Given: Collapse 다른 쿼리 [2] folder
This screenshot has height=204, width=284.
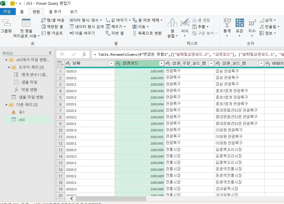Looking at the screenshot, I should click(6, 105).
